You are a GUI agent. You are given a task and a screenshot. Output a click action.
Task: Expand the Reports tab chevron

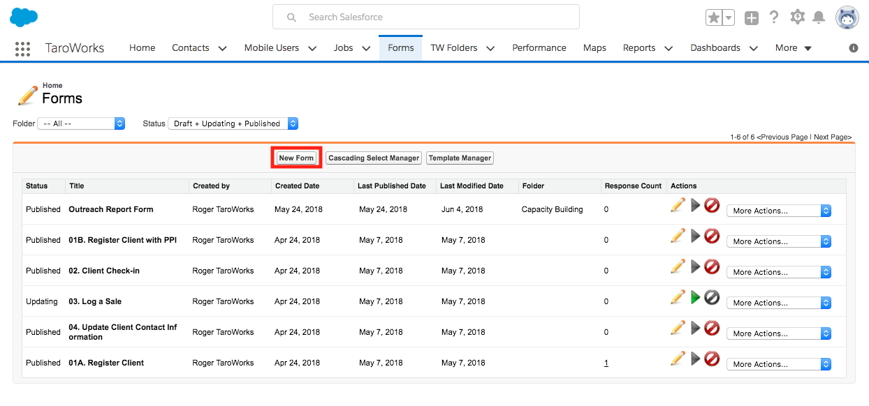point(669,48)
